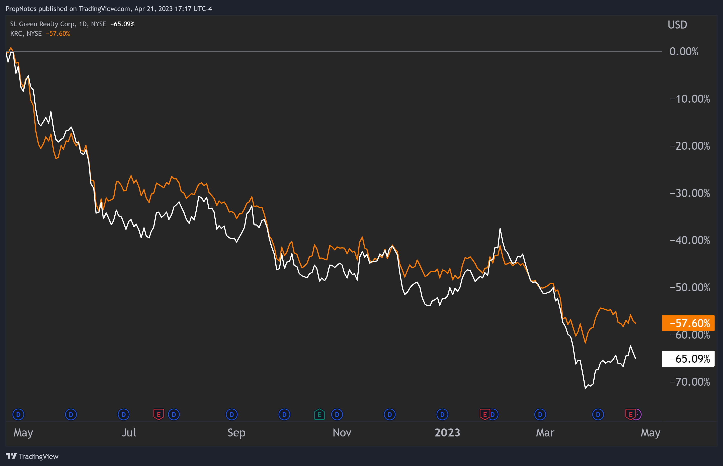Click the white -65.09% price label
This screenshot has height=466, width=723.
click(x=688, y=359)
